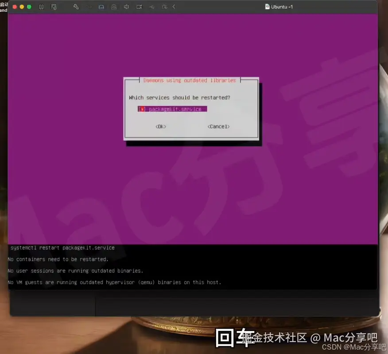
Task: Open display capture with the camera icon
Action: point(139,7)
